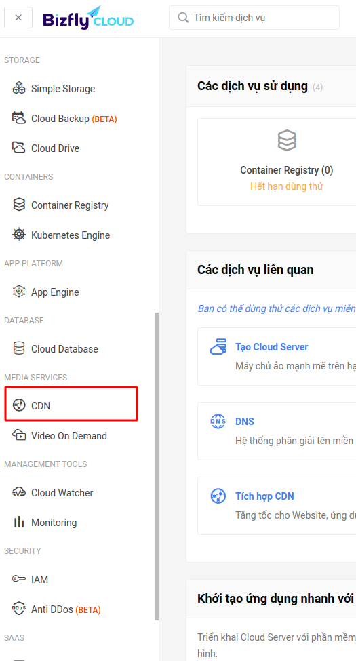Click the DNS service link
Screen dimensions: 356x661
245,422
